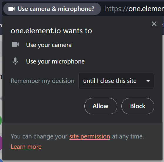164x162 pixels.
Task: Click the purple avatar circle at left edge
Action: click(x=1, y=143)
